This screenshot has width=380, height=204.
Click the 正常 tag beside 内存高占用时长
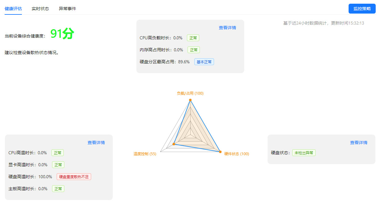[194, 50]
